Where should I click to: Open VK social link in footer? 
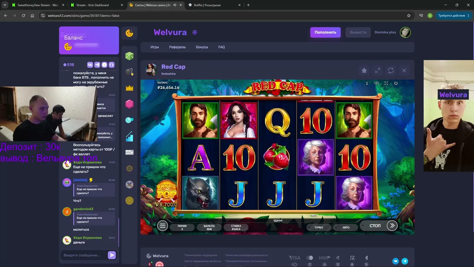[395, 261]
